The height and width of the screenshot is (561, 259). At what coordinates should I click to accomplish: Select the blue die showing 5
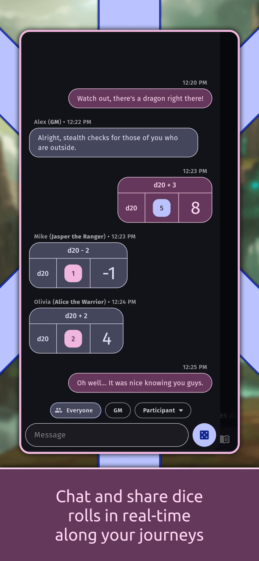161,208
